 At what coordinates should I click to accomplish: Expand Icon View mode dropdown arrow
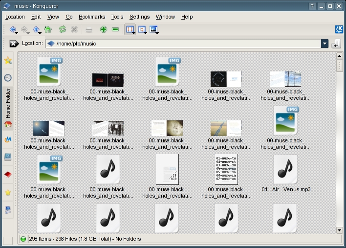pyautogui.click(x=133, y=33)
